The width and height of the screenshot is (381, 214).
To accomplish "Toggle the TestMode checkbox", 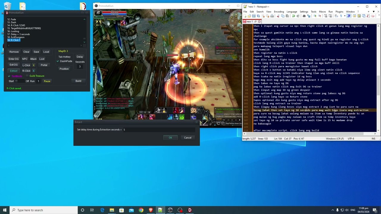I will tap(9, 76).
